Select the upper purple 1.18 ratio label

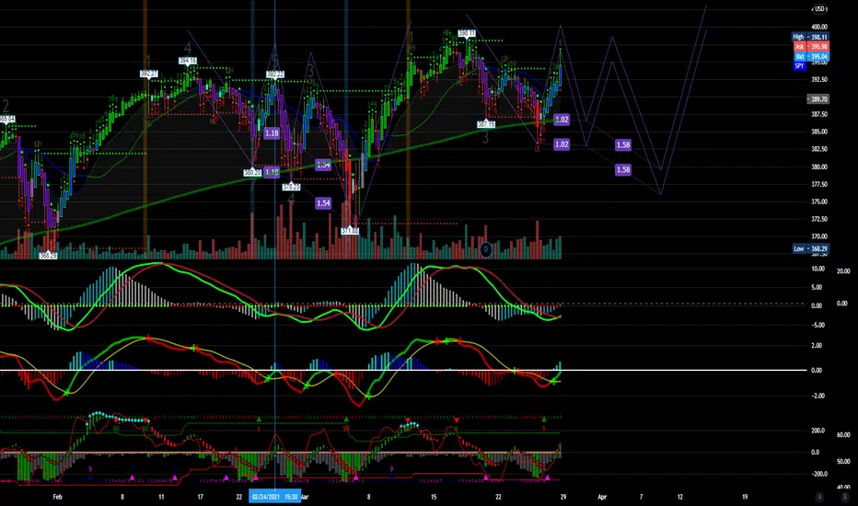pos(272,132)
